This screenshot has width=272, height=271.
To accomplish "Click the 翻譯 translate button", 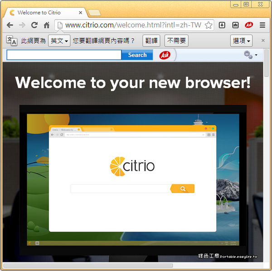I will coord(151,41).
